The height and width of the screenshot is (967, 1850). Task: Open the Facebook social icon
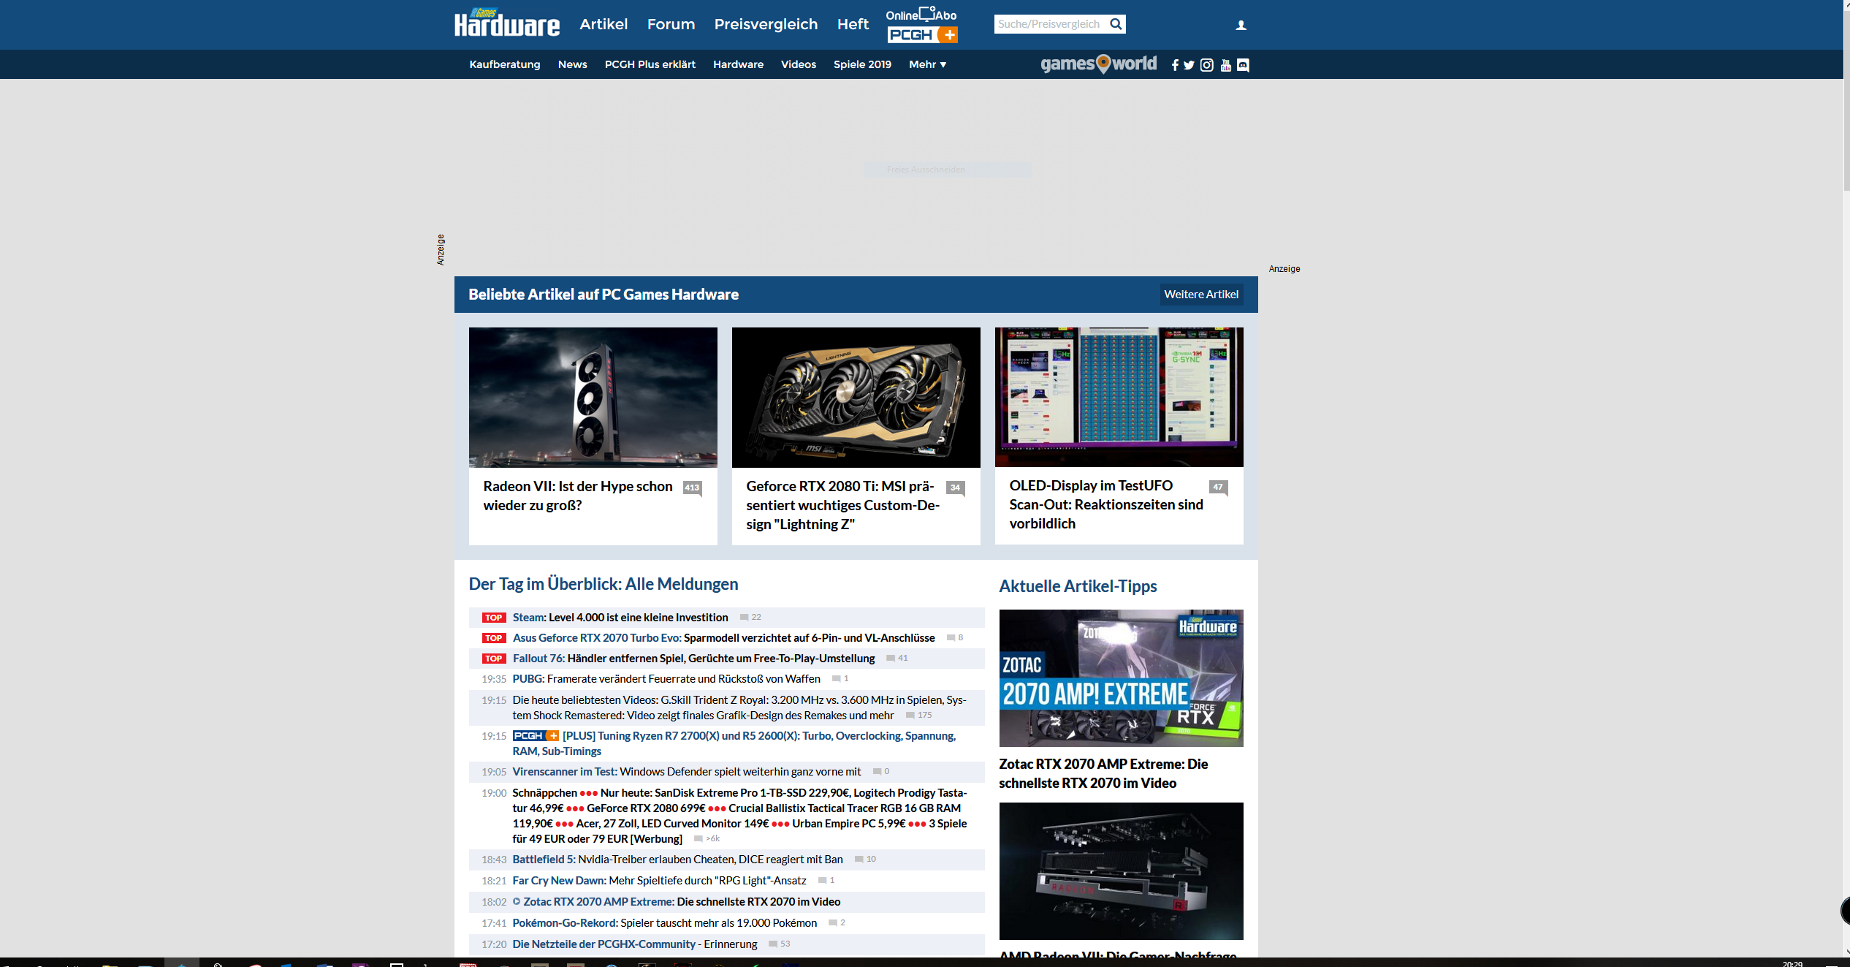click(1175, 65)
